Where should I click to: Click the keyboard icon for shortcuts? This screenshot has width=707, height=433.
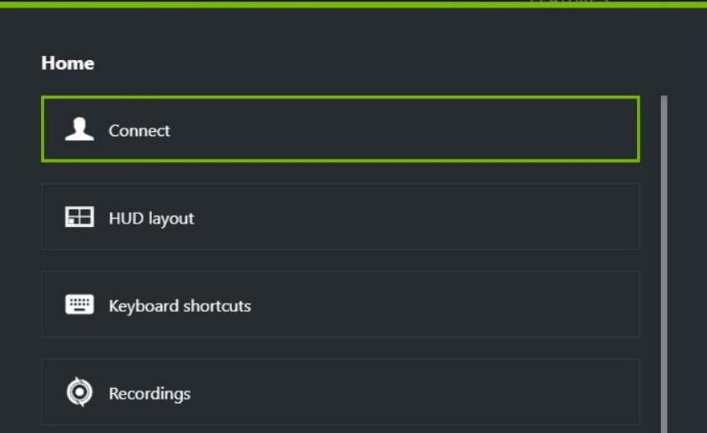coord(79,305)
